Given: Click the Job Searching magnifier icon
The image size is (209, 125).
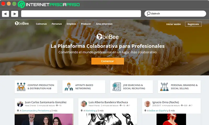Looking at the screenshot, I should (x=117, y=87).
